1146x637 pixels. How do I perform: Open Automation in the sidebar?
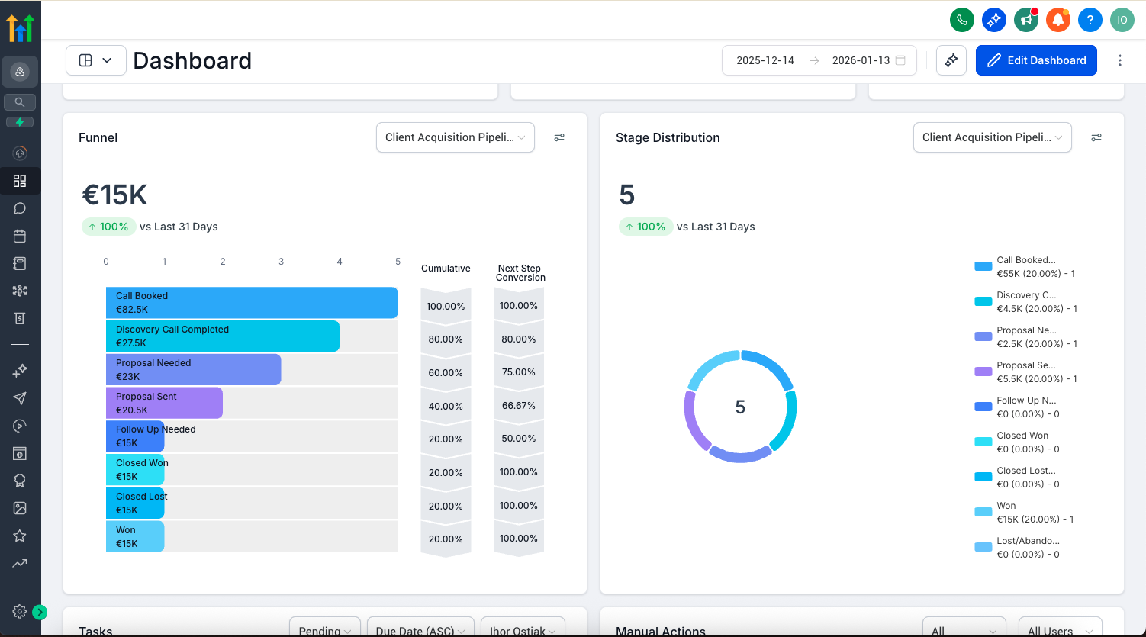click(x=20, y=426)
